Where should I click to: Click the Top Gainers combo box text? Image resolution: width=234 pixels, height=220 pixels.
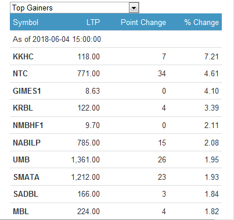tap(33, 8)
